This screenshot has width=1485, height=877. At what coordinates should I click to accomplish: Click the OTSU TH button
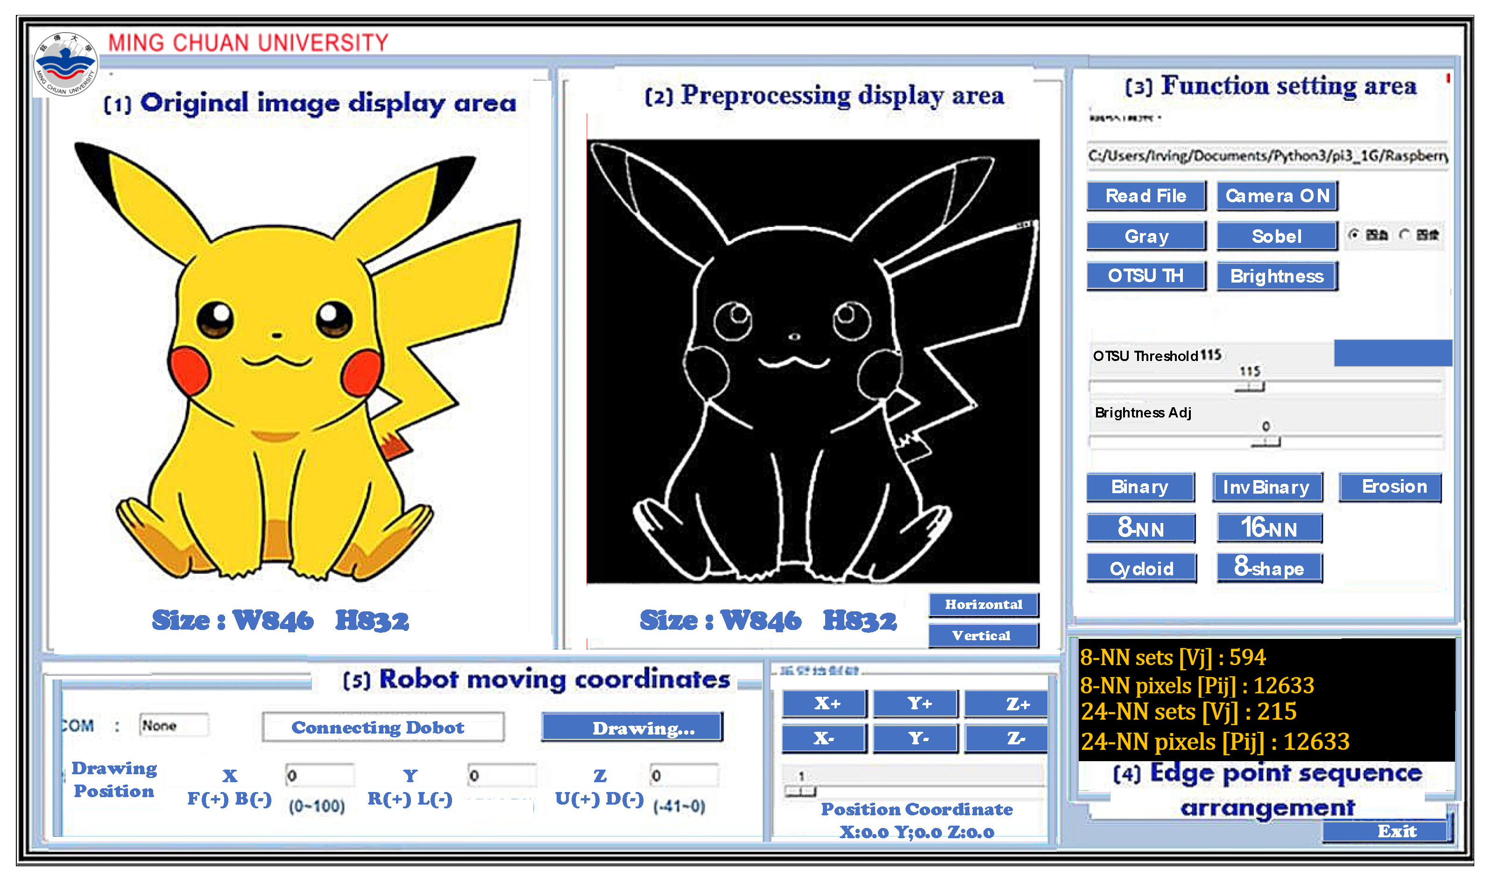click(1145, 276)
